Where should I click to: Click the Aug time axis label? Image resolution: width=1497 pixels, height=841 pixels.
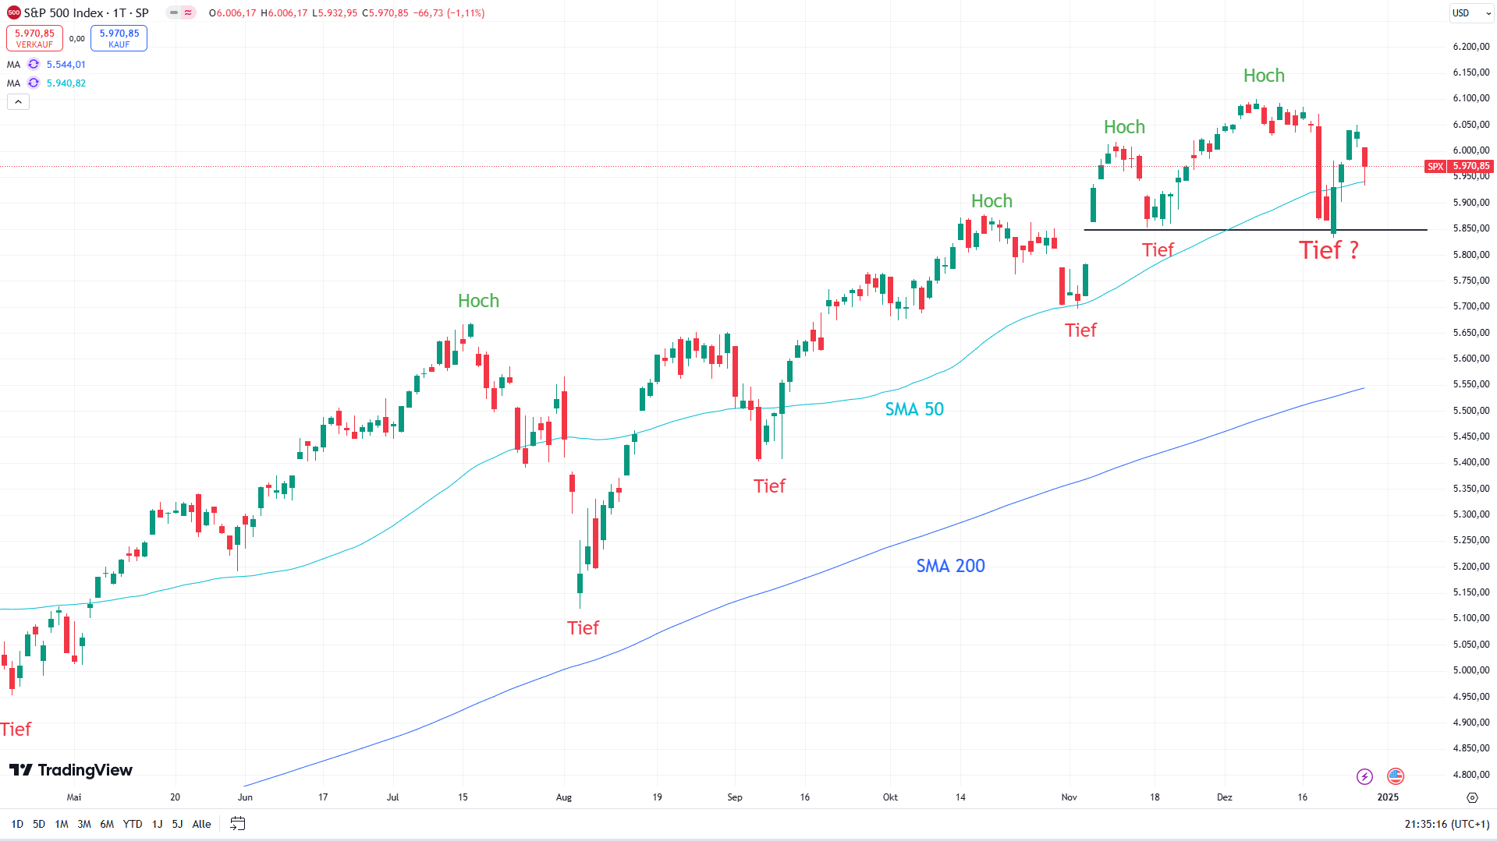click(564, 797)
